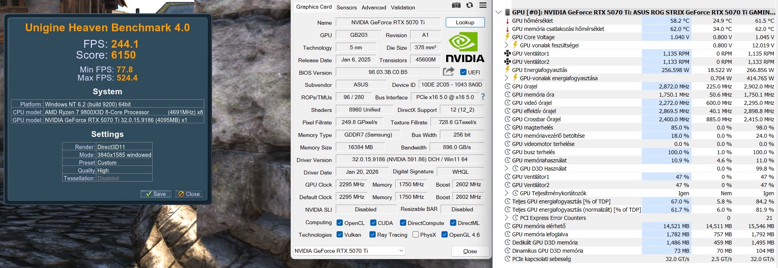Click the Device ID field in GPU-Z
The height and width of the screenshot is (268, 778).
coord(452,85)
